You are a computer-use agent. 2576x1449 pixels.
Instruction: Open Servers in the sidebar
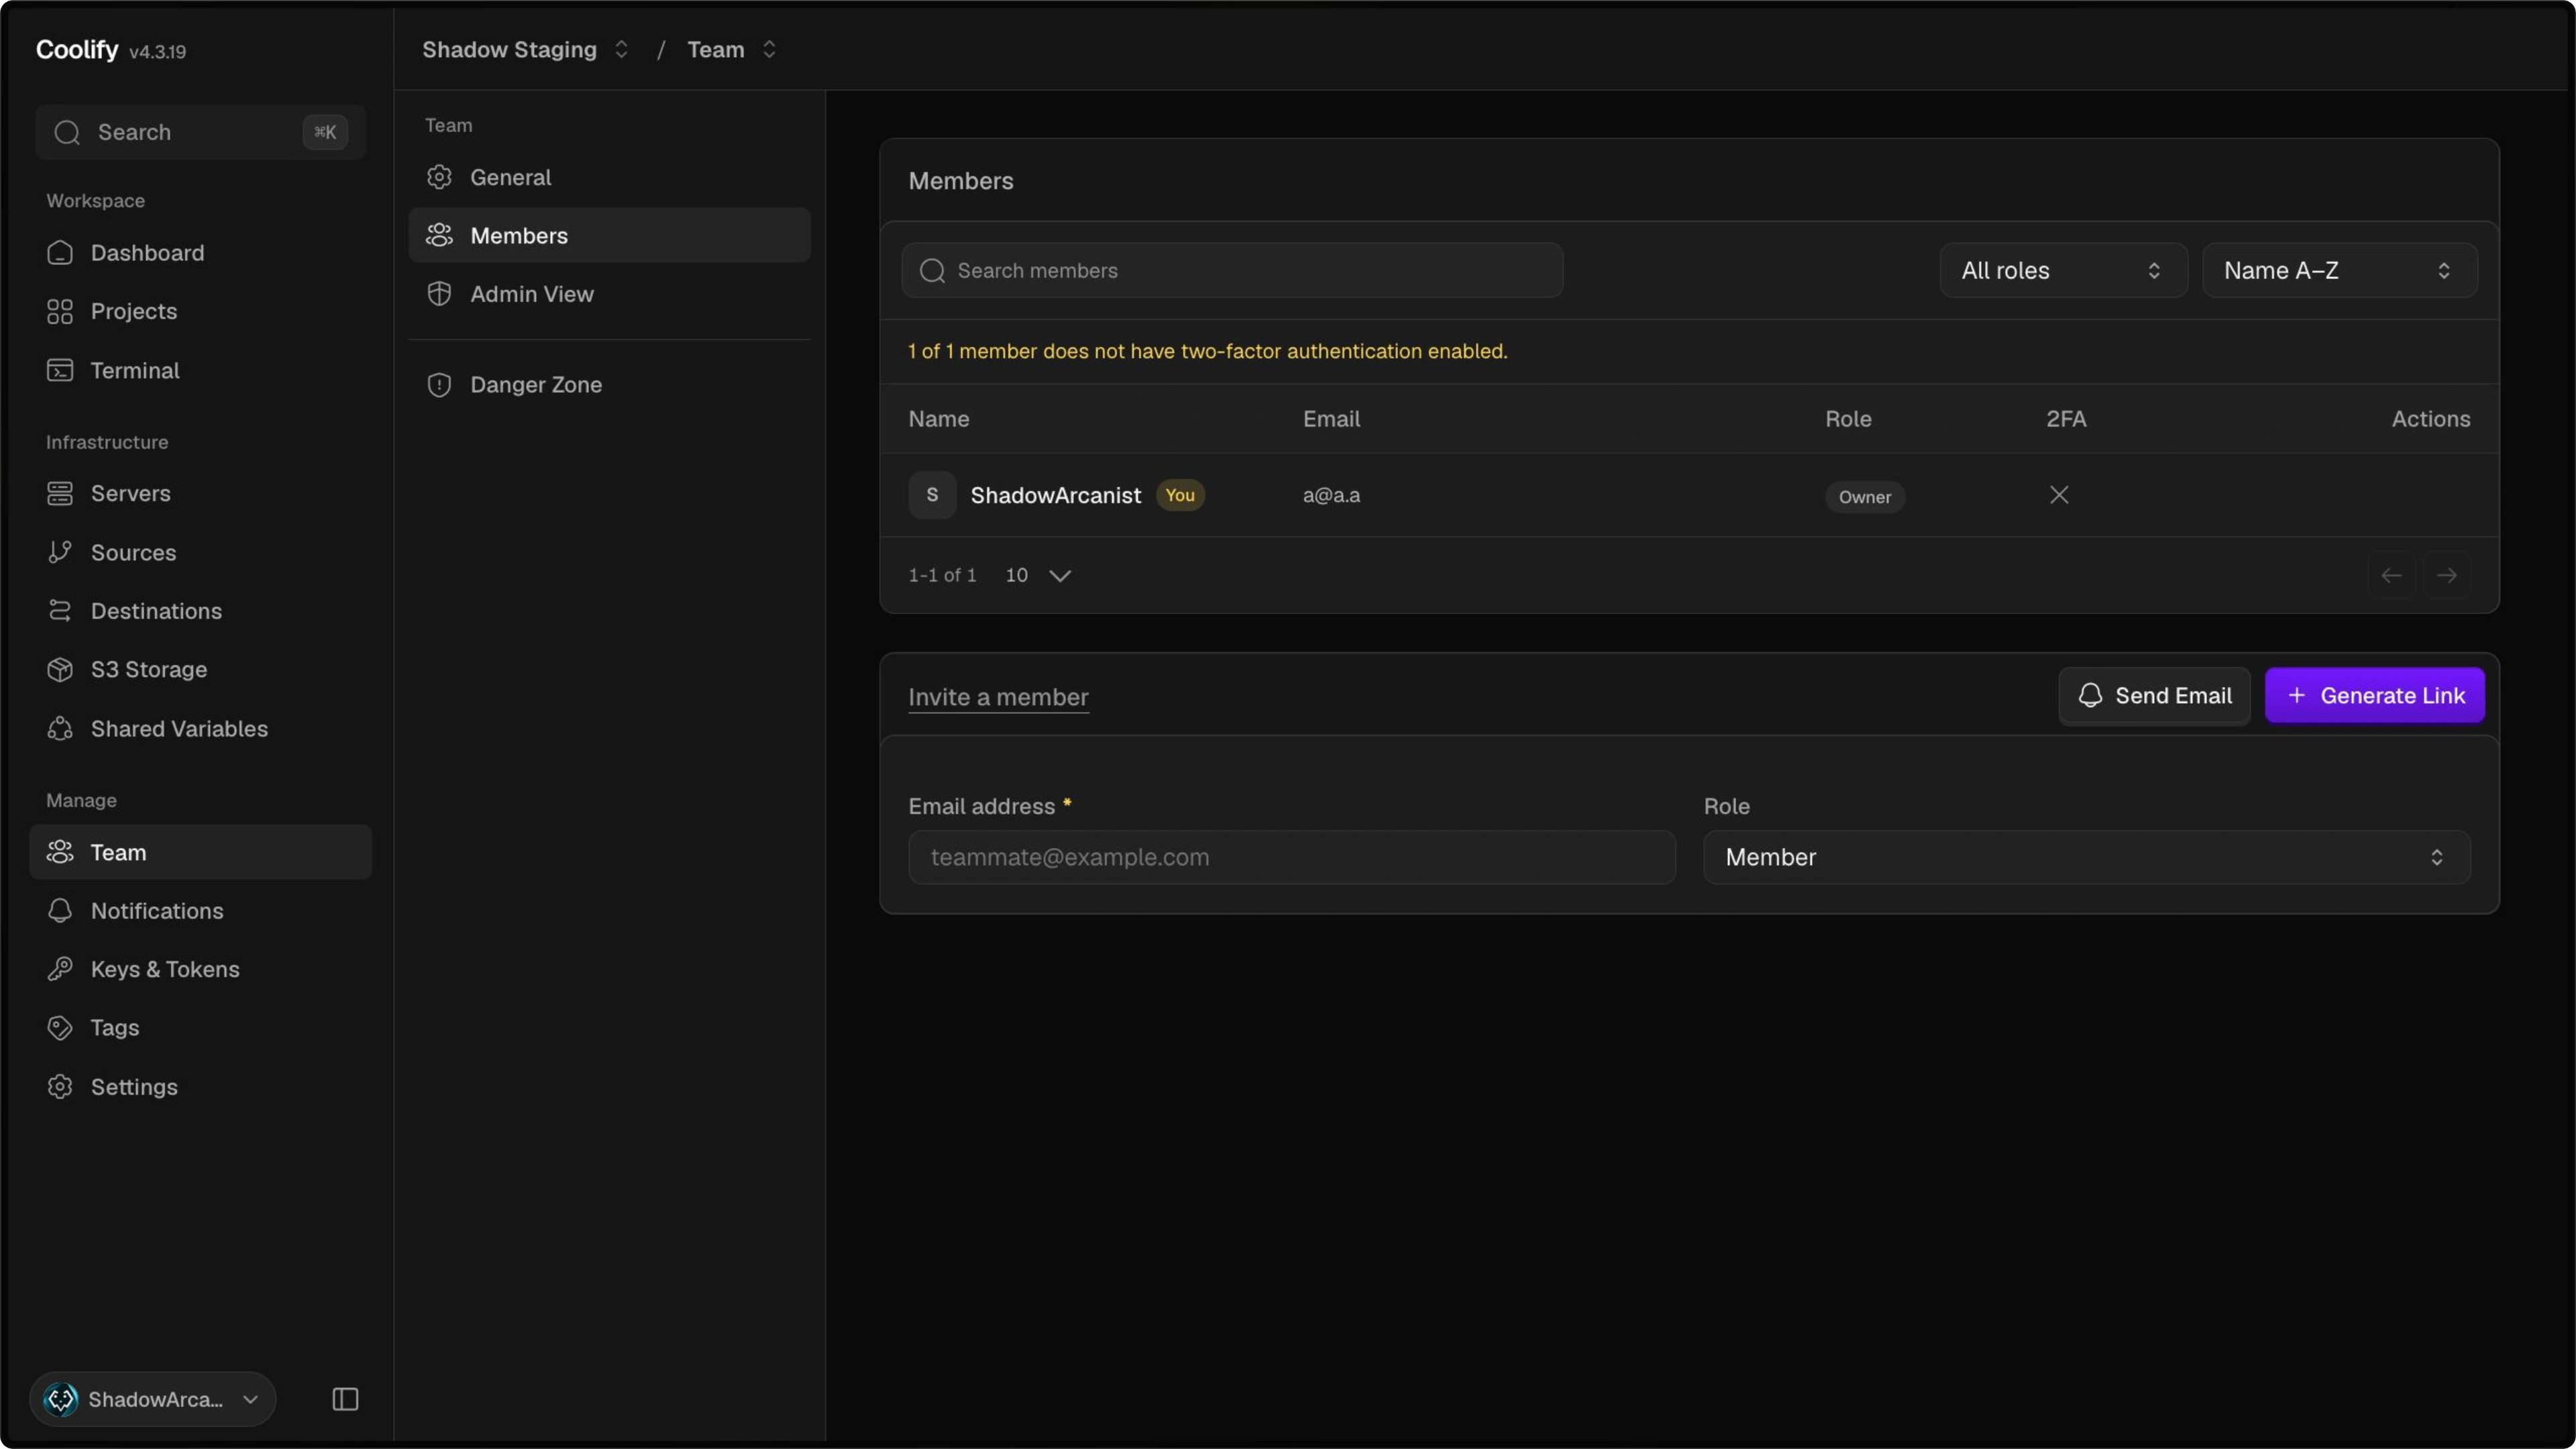pos(200,494)
